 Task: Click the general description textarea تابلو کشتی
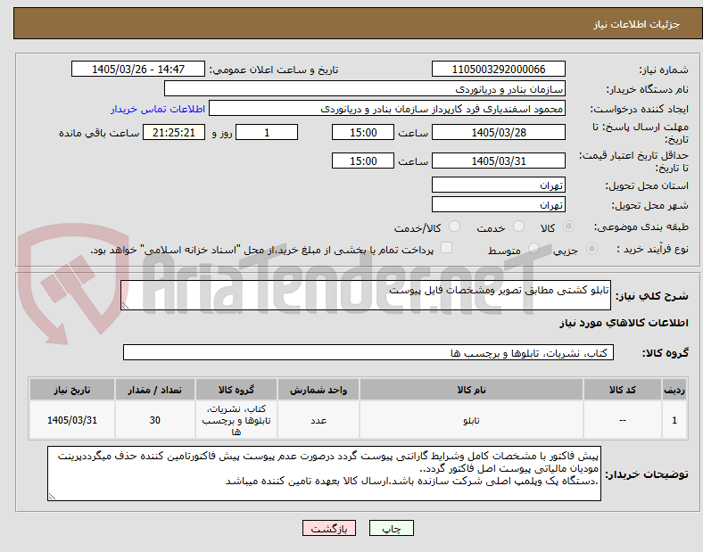pos(366,295)
